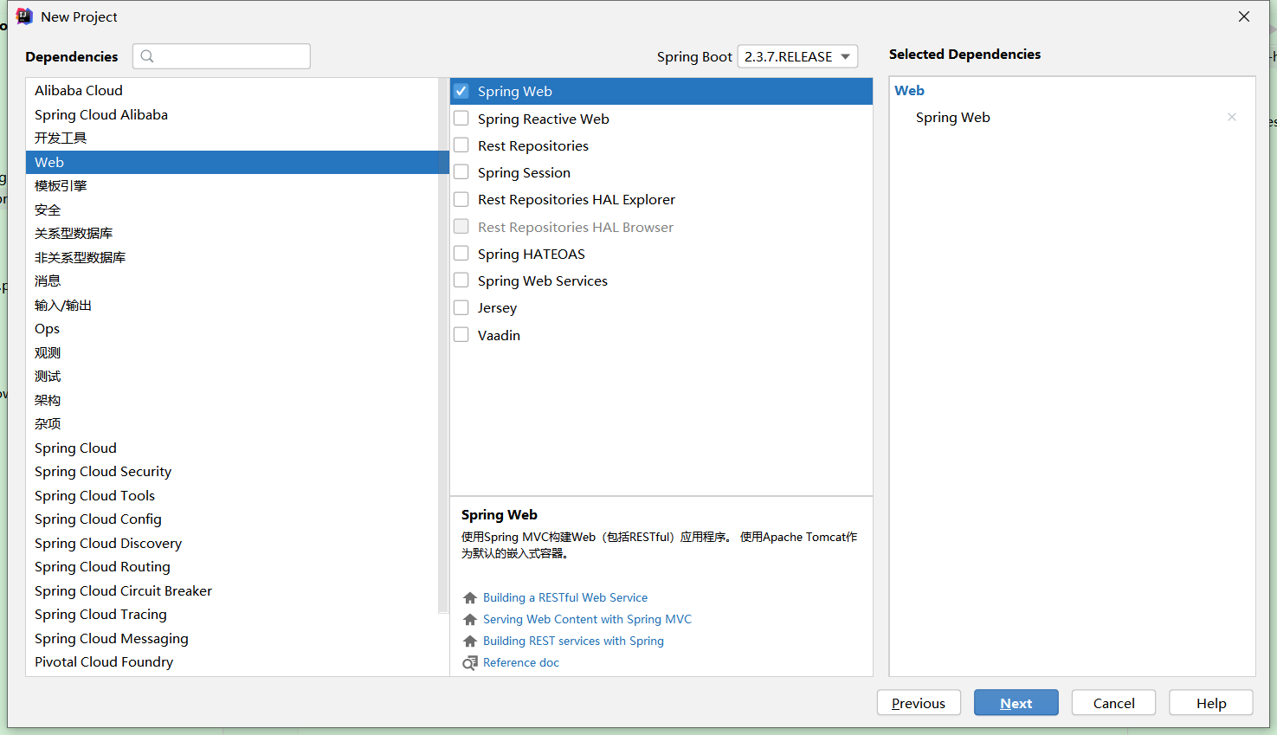Select the Ops category

click(232, 328)
